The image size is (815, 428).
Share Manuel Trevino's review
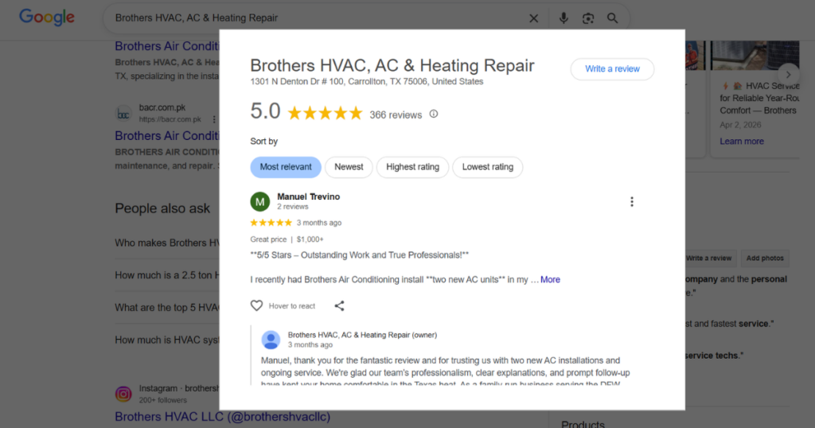(x=339, y=305)
